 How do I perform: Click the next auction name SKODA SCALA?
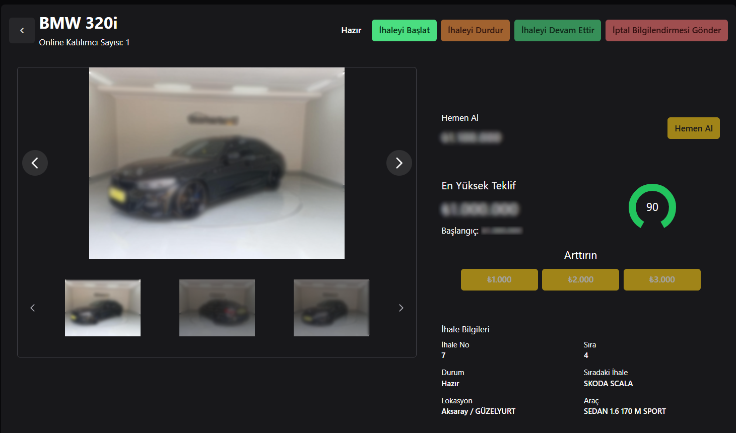point(608,384)
